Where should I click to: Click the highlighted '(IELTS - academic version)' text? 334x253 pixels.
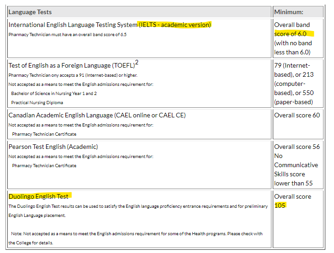[175, 25]
